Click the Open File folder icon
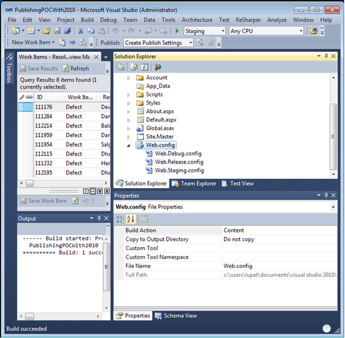 coord(47,31)
